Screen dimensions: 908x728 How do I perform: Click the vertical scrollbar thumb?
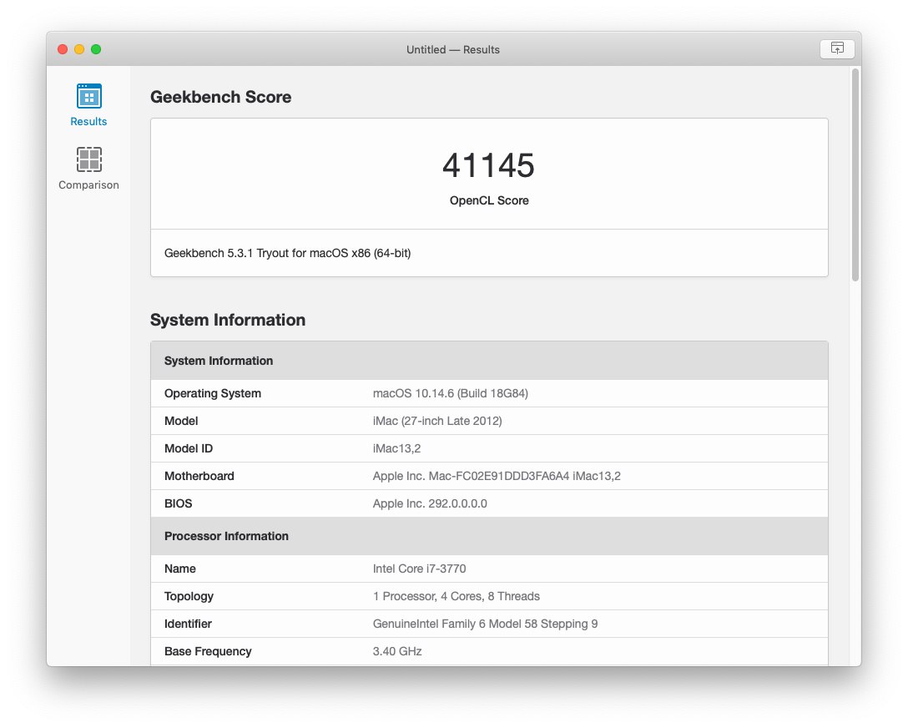click(855, 175)
